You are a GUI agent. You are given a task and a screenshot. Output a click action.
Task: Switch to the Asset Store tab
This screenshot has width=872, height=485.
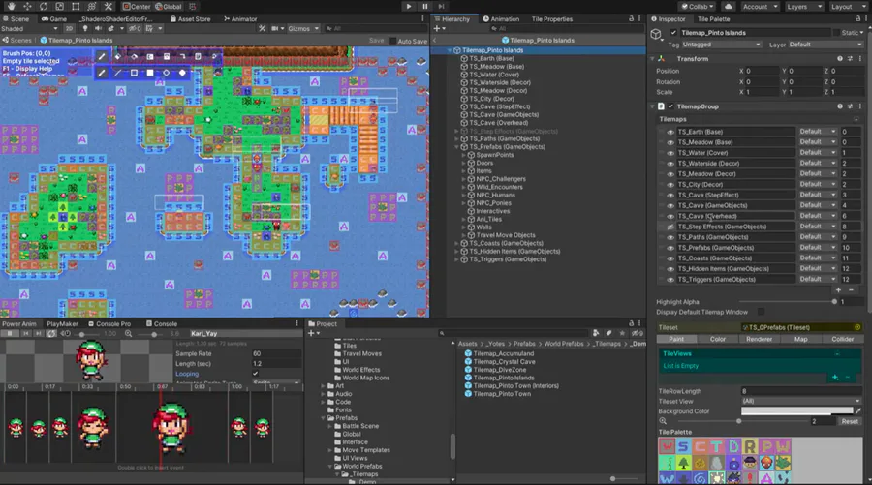click(x=190, y=19)
